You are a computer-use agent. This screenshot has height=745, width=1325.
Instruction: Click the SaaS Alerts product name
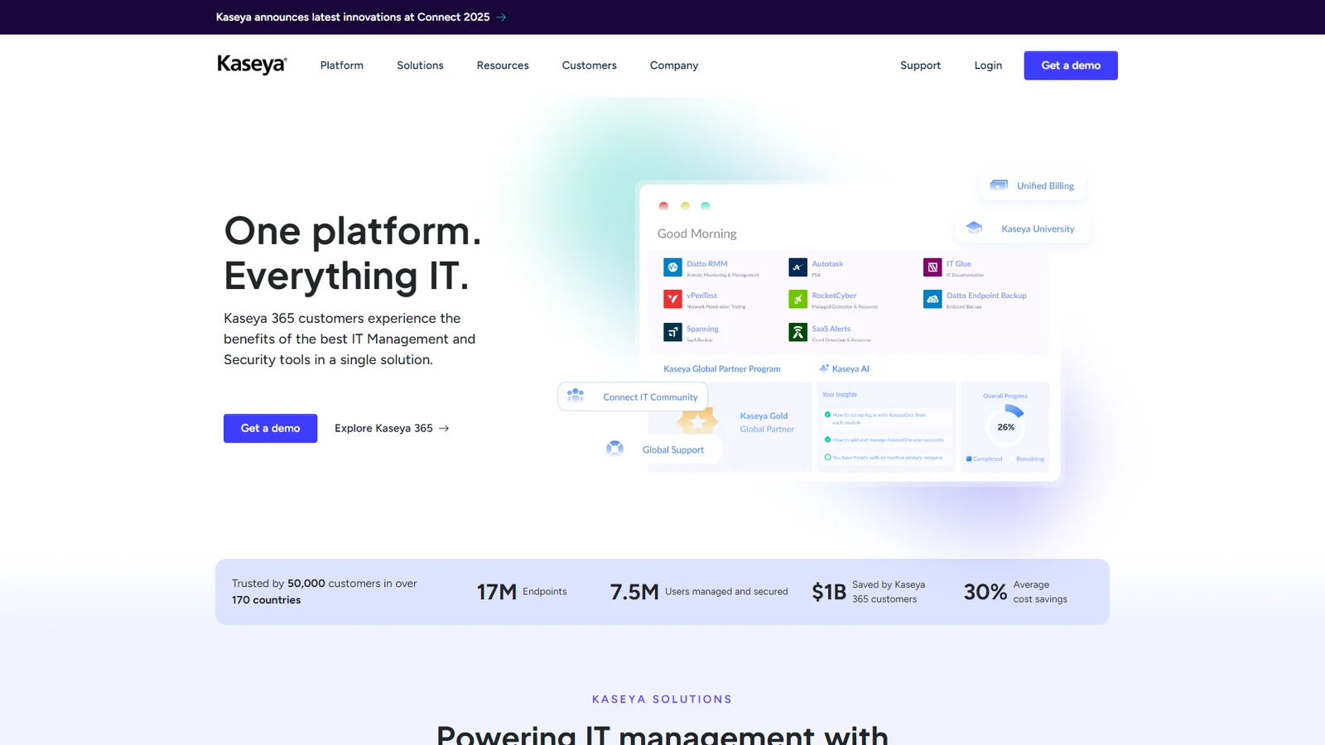pos(831,329)
